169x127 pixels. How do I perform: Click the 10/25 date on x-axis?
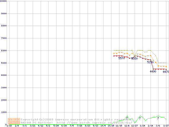(111, 126)
